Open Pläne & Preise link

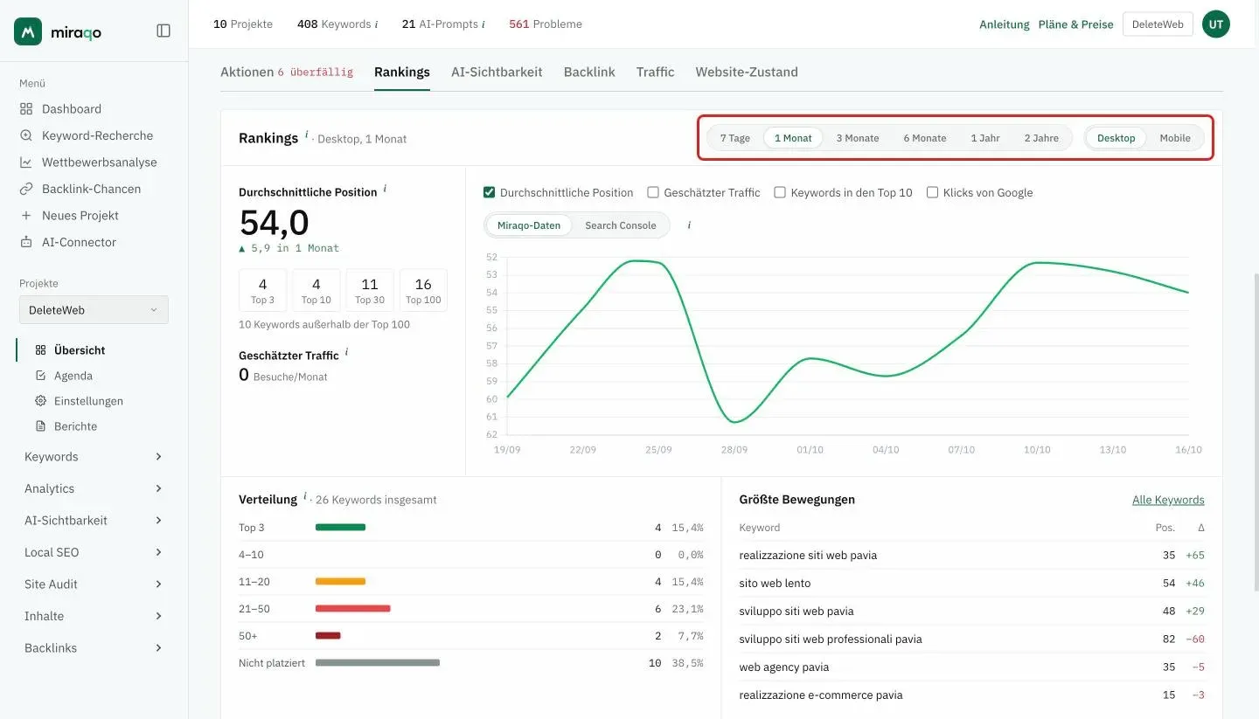[x=1076, y=24]
